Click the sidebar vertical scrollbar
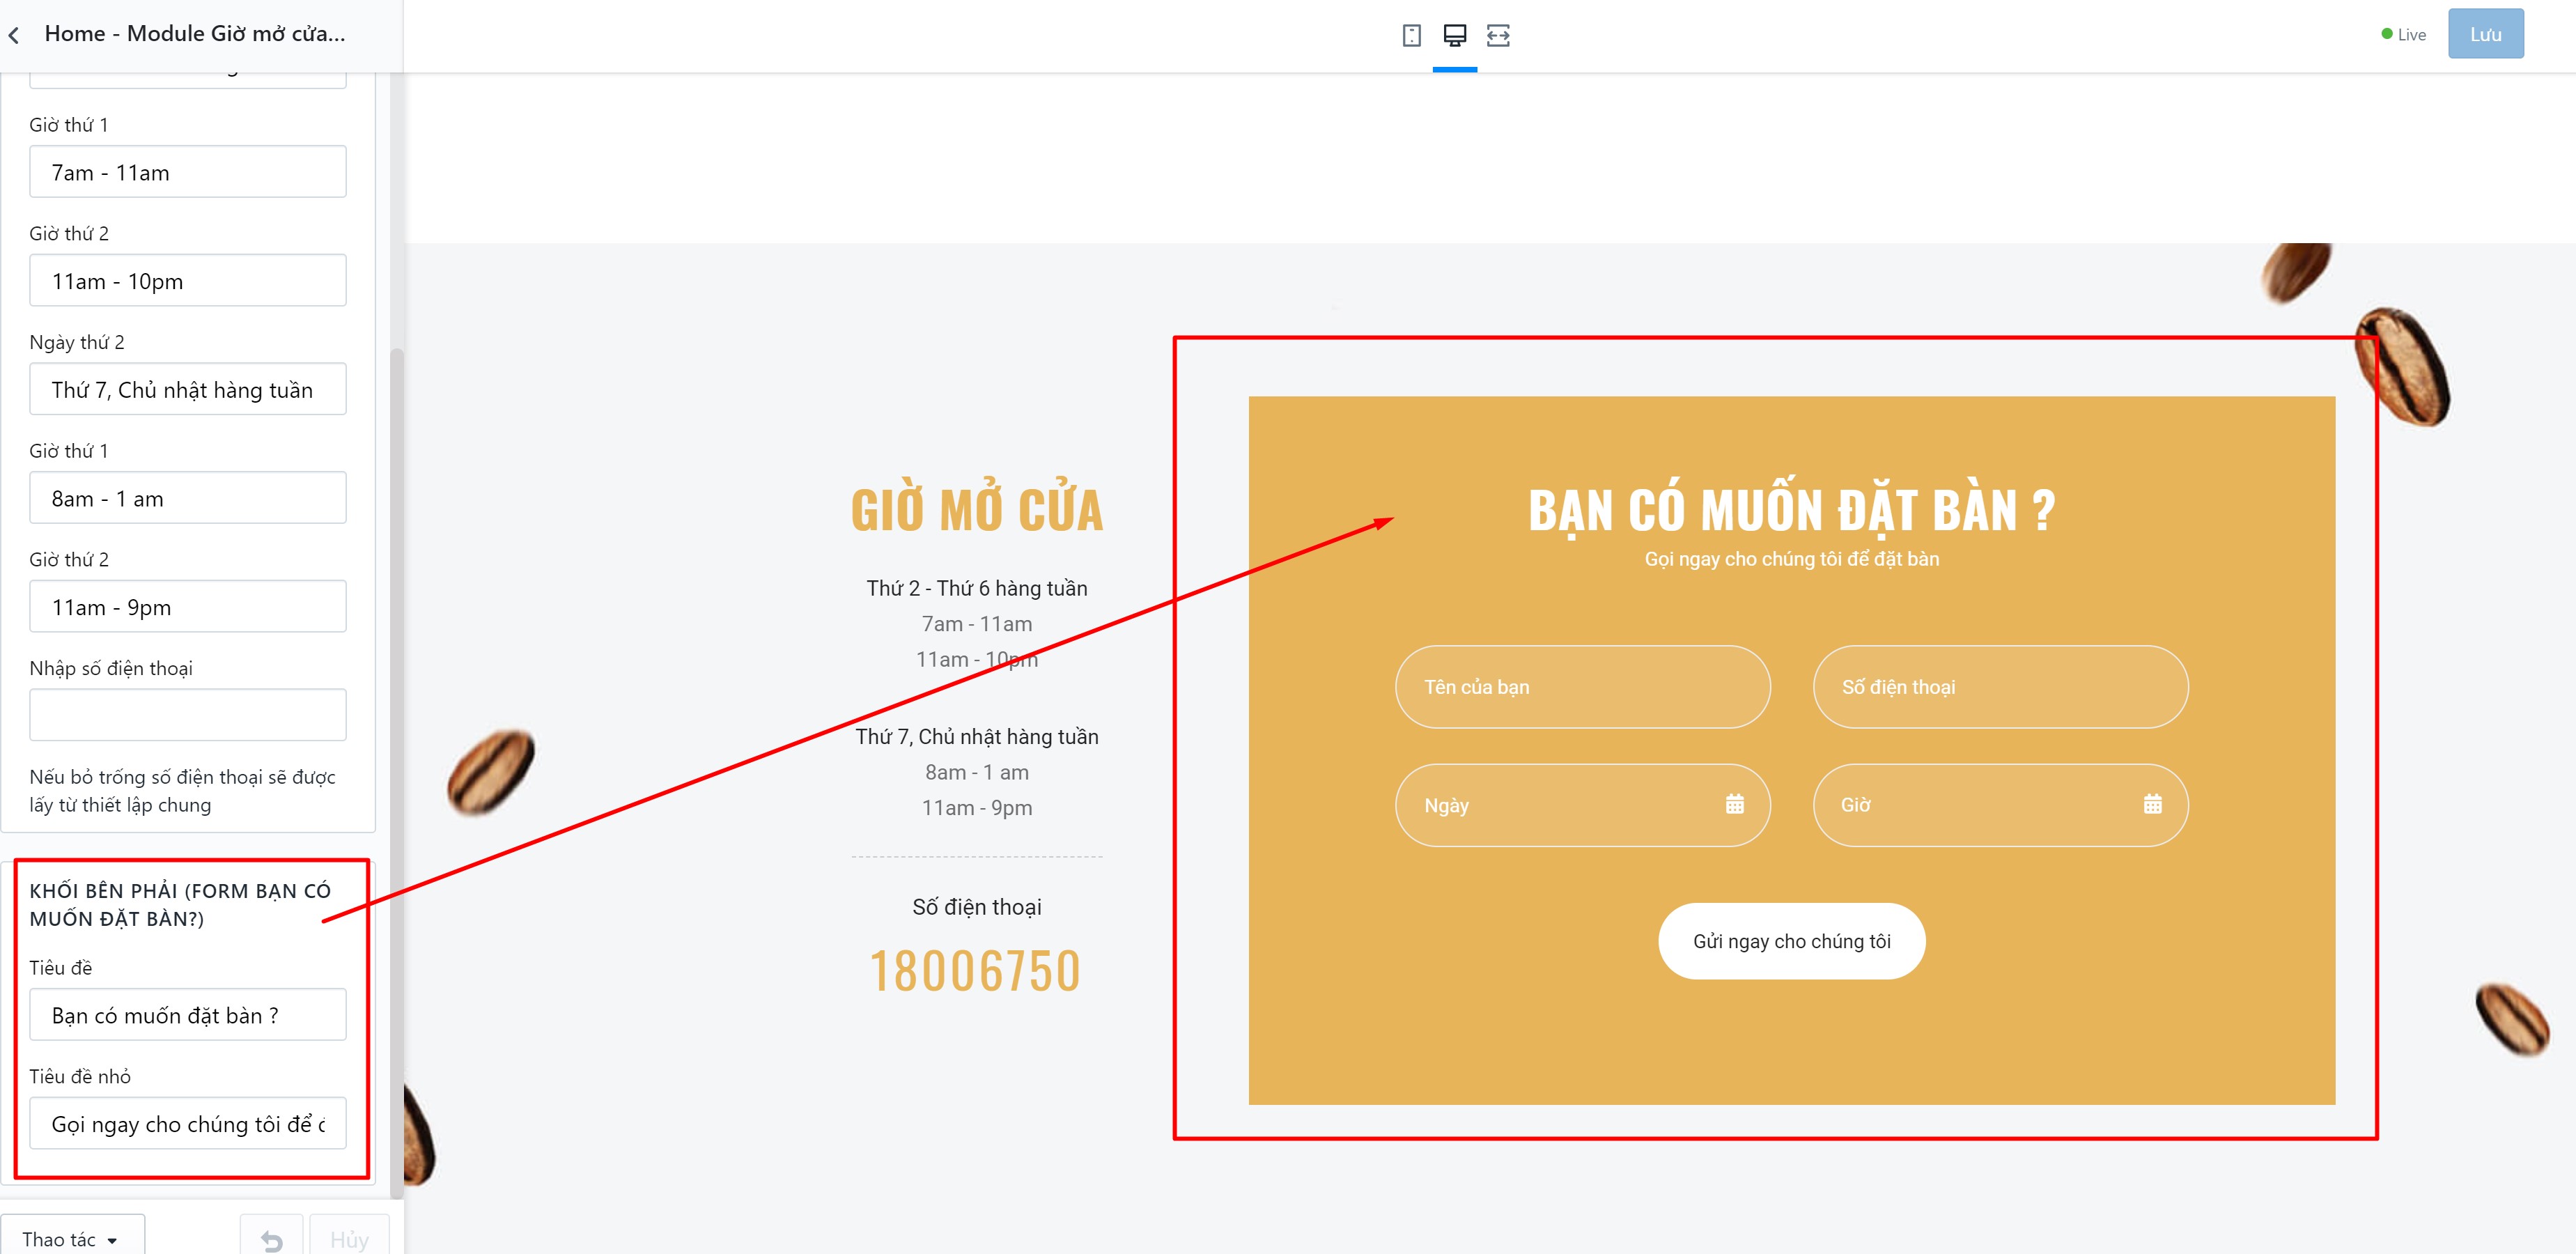 coord(396,770)
